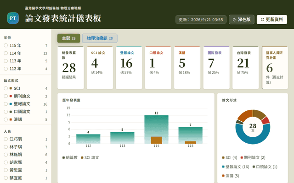294x183 pixels.
Task: Filter by paper type 口頭論文
Action: click(26, 112)
